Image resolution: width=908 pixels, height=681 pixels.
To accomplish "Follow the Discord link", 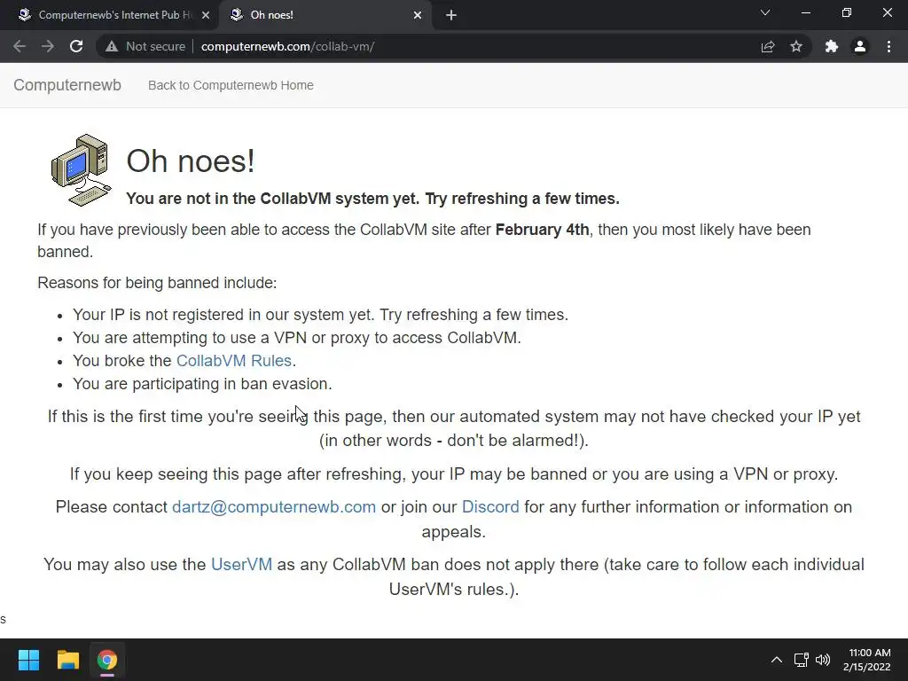I will [x=490, y=506].
